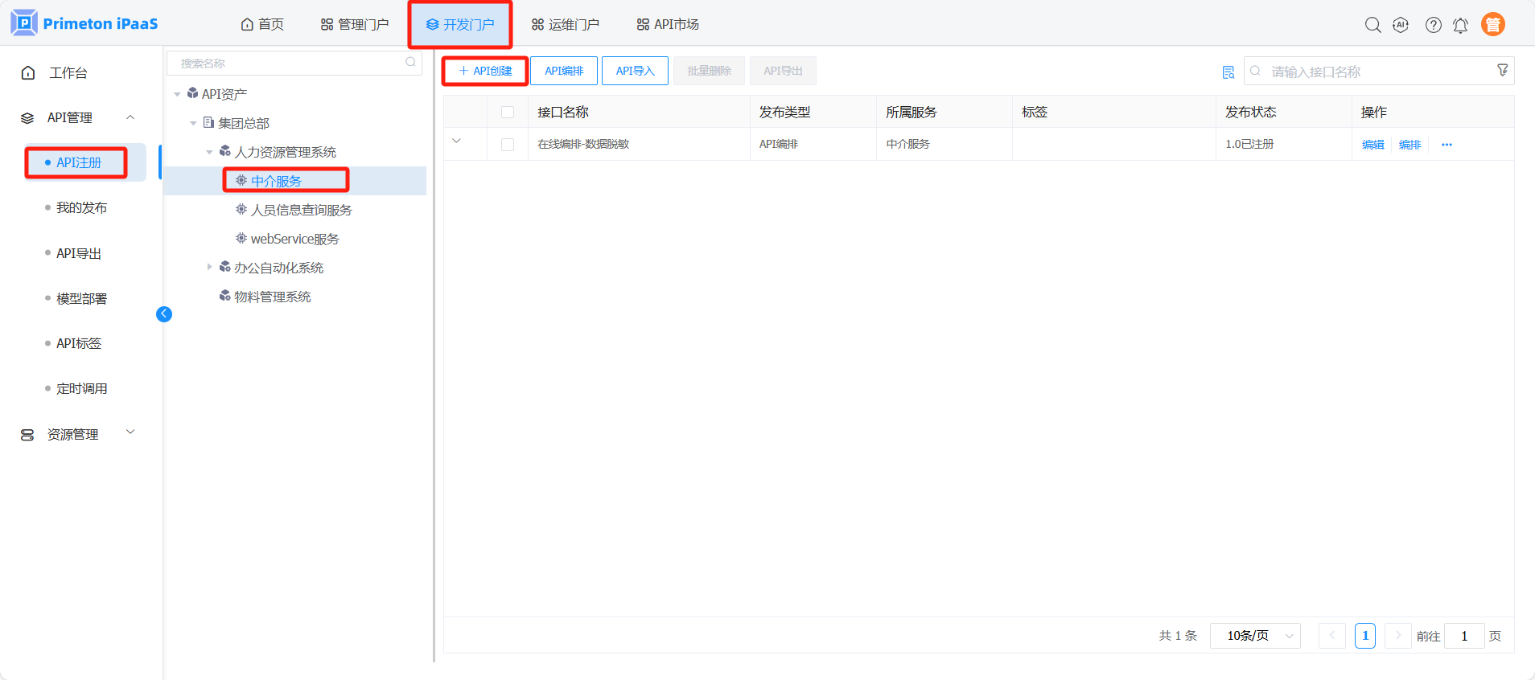The height and width of the screenshot is (680, 1535).
Task: Click the global search magnifier icon
Action: (1372, 25)
